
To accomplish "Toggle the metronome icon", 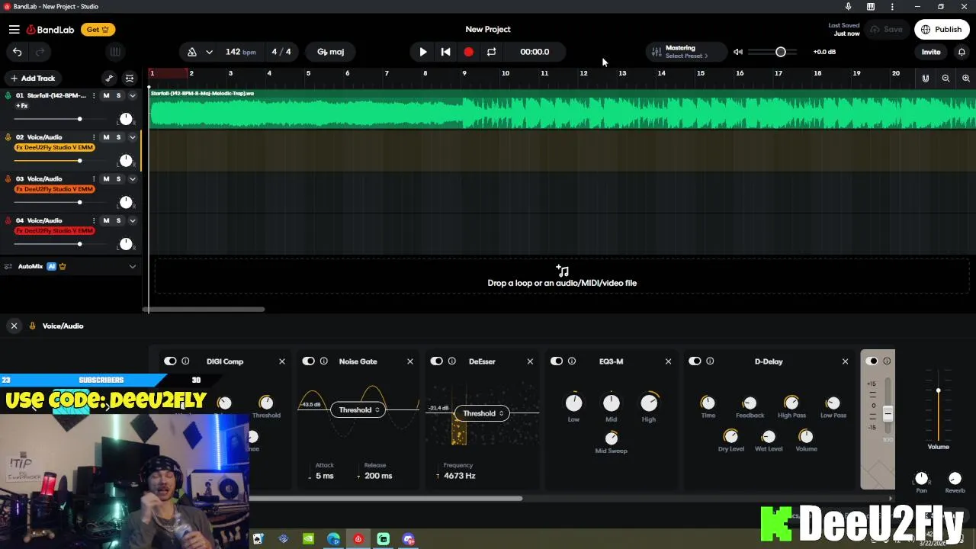I will 192,52.
